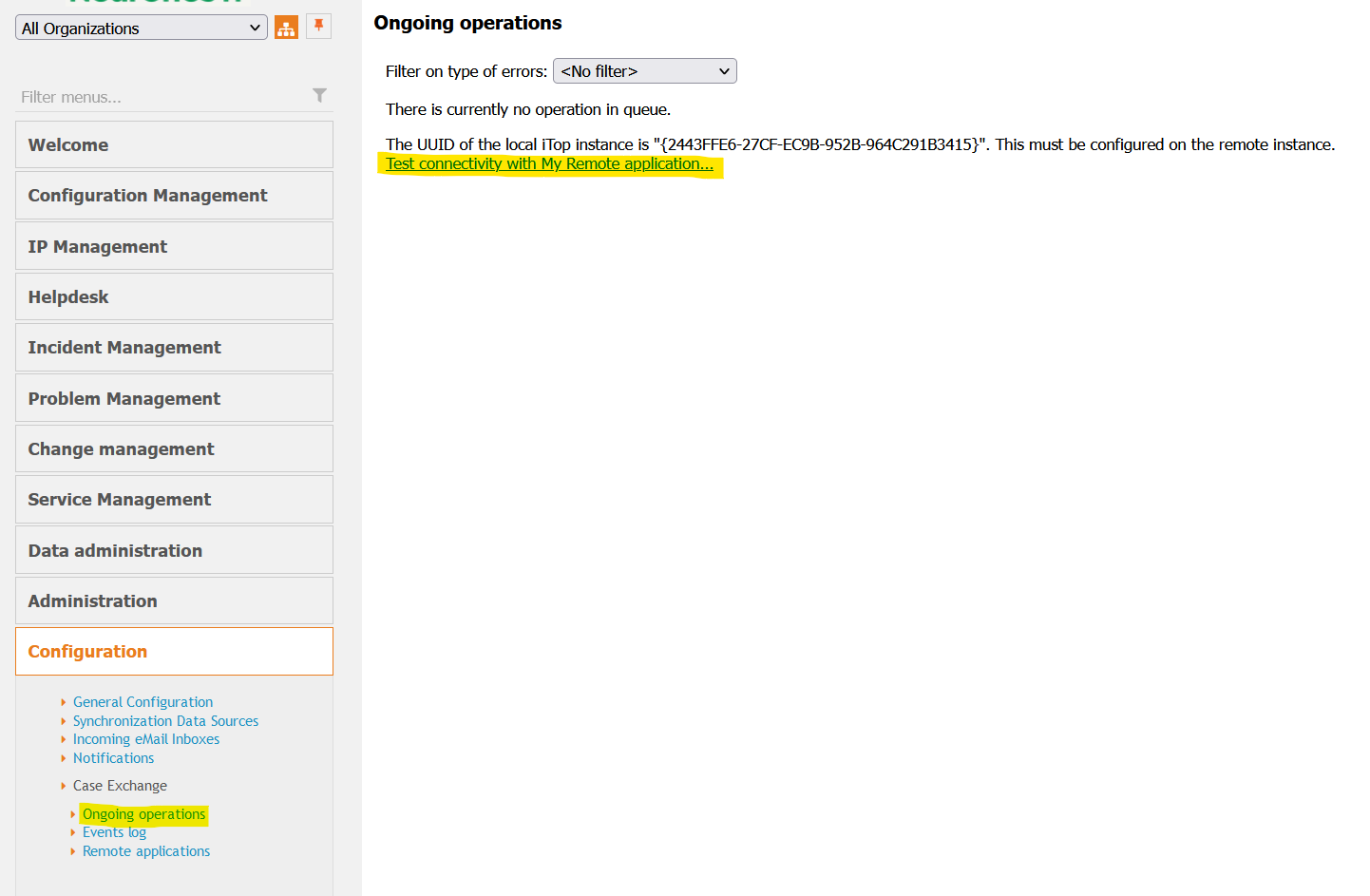Open the error type filter dropdown
Screen dimensions: 1370x896
[644, 71]
